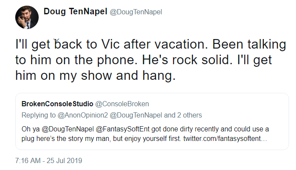The width and height of the screenshot is (296, 170).
Task: Open the Doug TenNapel display name
Action: pos(76,11)
